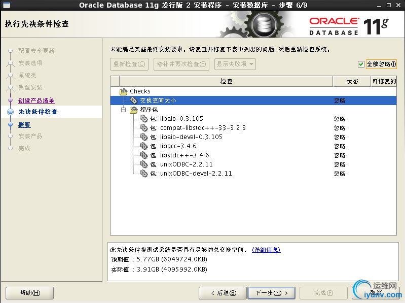The height and width of the screenshot is (303, 405).
Task: Click the 检查 column header
Action: (226, 81)
